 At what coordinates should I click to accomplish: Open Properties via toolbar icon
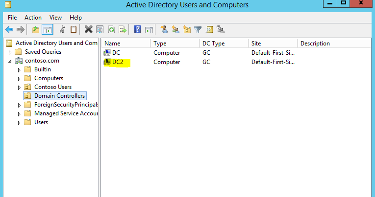pos(100,29)
